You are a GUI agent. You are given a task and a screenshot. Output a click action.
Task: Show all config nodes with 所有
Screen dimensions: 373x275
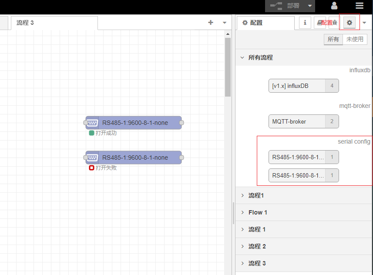coord(333,39)
